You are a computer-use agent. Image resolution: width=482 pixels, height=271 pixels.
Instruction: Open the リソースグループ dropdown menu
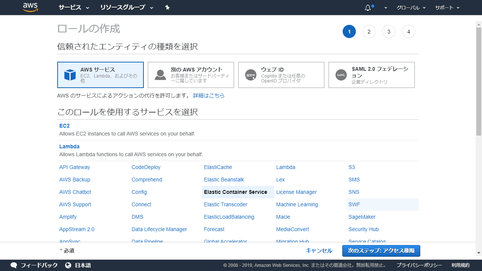(127, 8)
